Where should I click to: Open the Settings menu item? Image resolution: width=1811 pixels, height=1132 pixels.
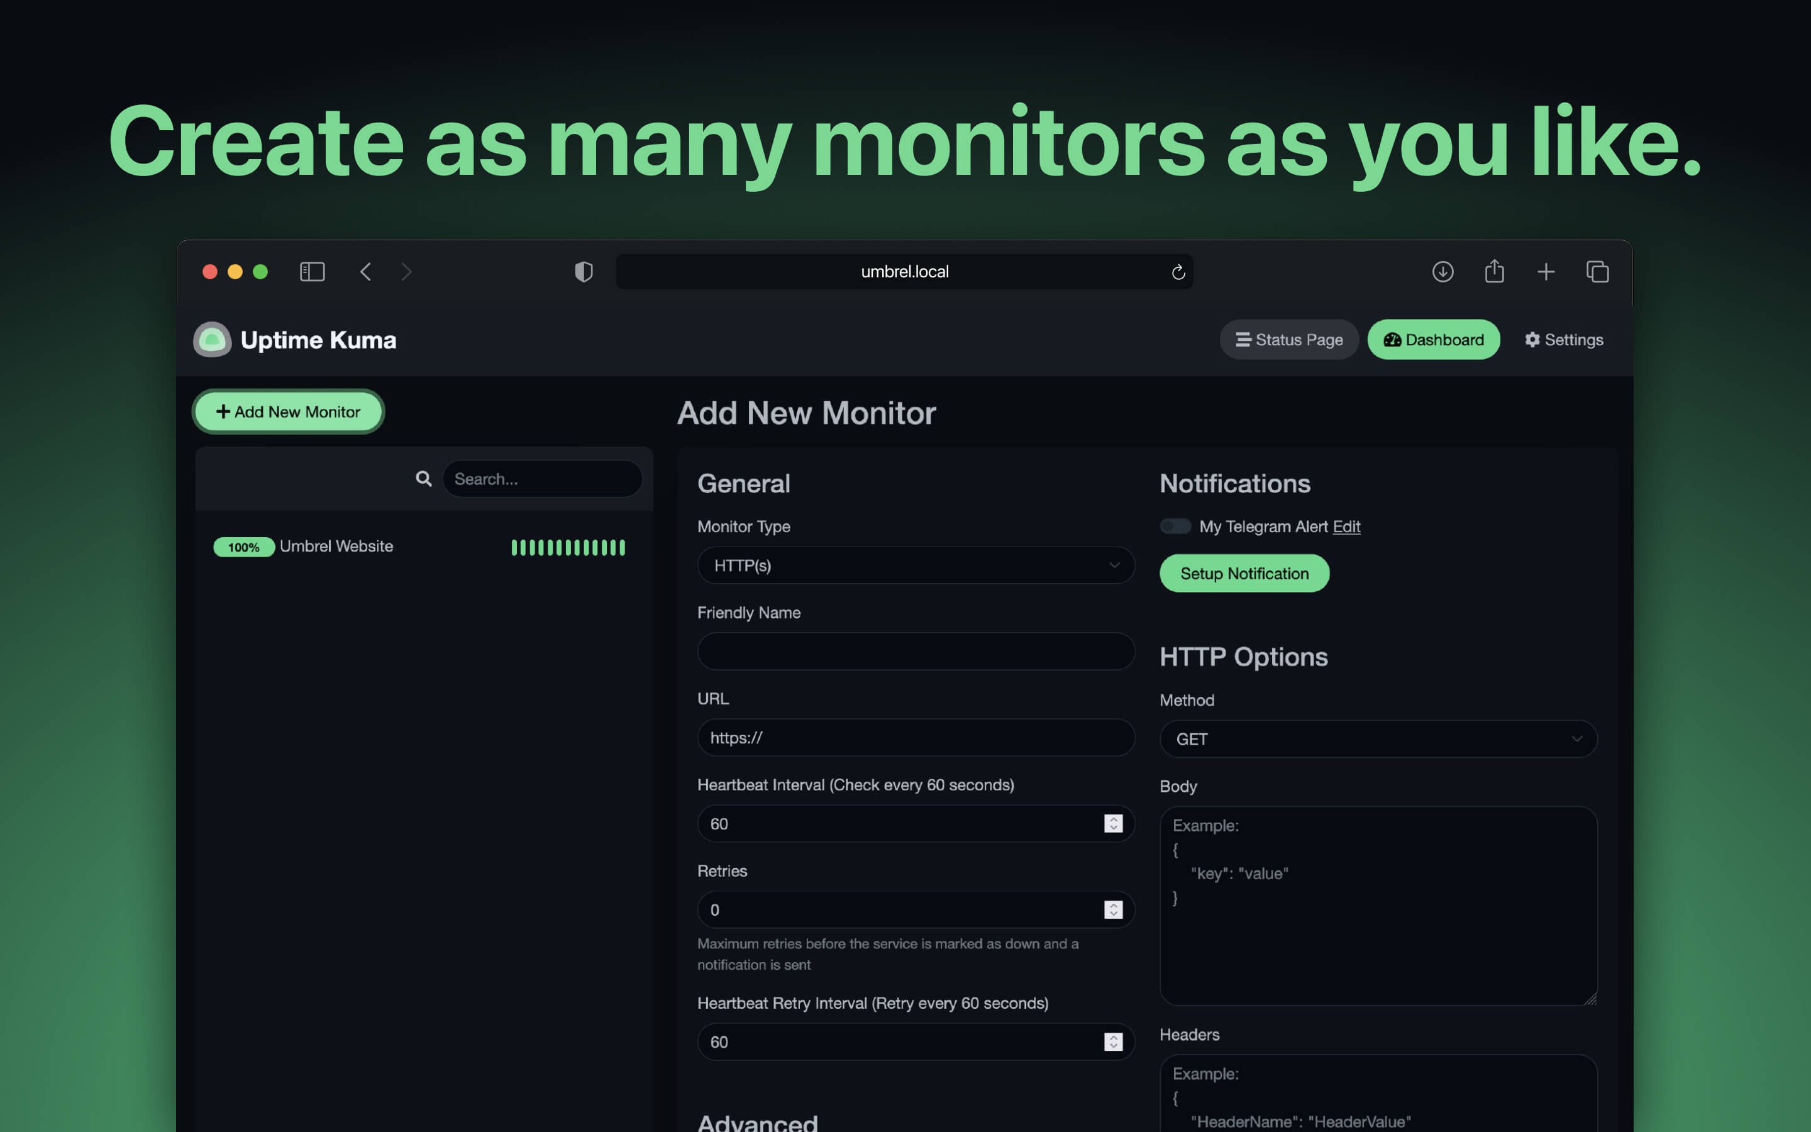(1563, 340)
